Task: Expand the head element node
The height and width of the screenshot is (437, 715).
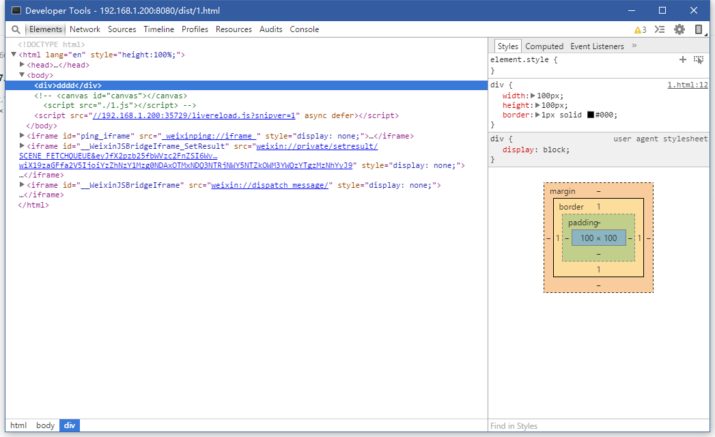Action: 22,64
